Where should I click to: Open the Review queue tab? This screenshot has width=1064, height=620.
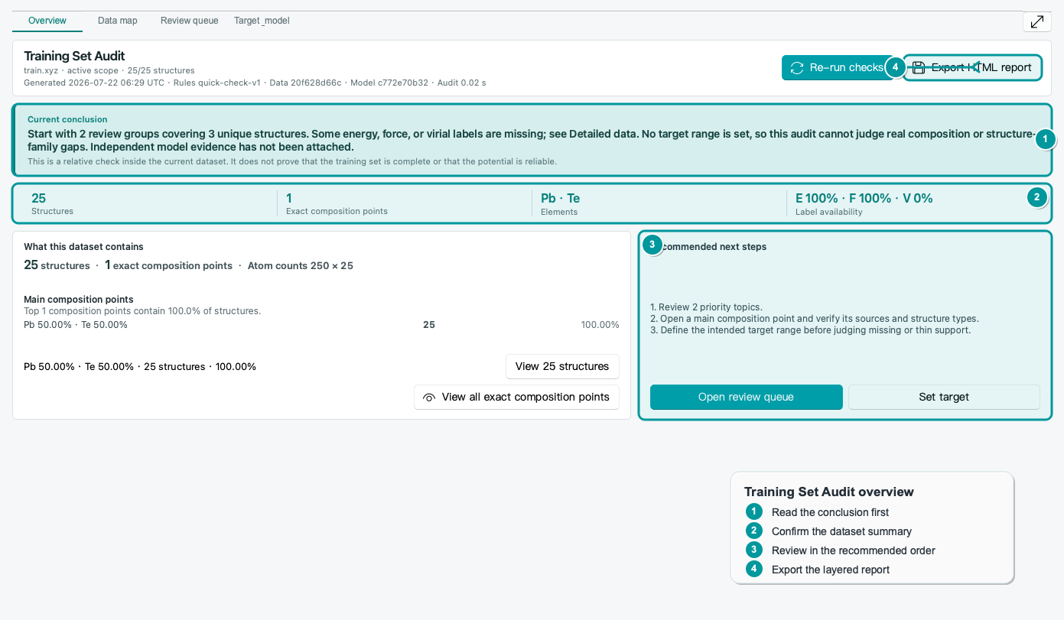190,21
